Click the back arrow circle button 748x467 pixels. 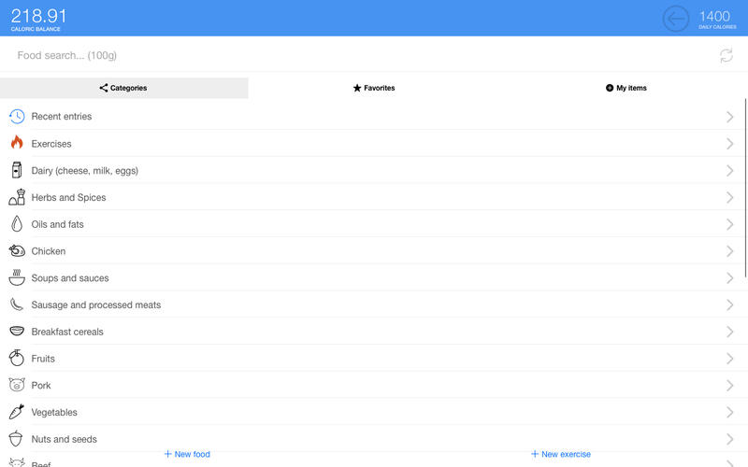(x=675, y=19)
